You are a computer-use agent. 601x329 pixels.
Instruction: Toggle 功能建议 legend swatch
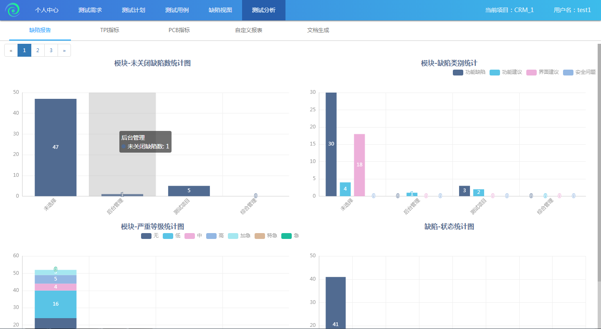click(x=495, y=72)
